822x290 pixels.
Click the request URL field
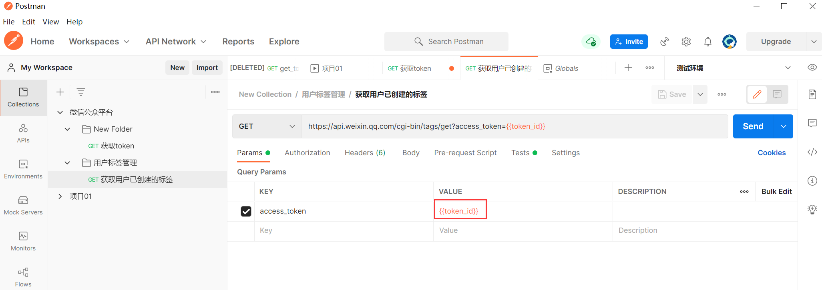(515, 126)
